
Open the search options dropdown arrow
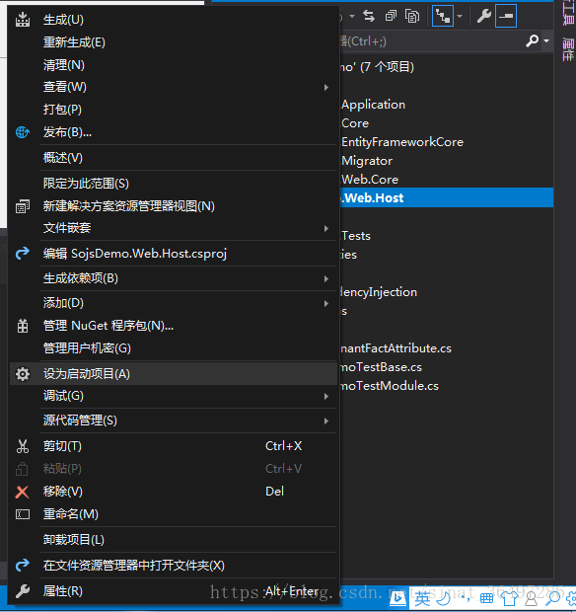(x=546, y=40)
